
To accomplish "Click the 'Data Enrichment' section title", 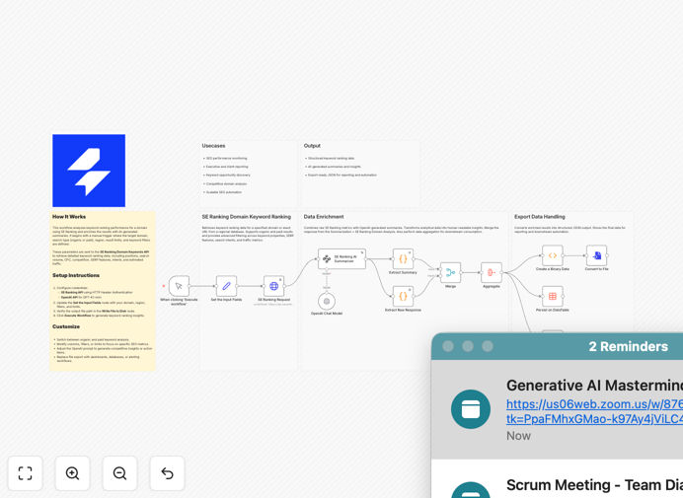I will 324,217.
